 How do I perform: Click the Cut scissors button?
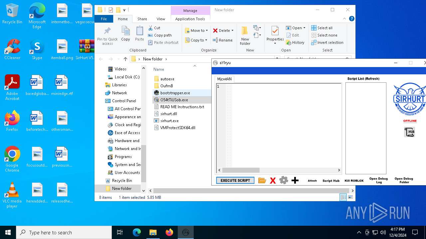click(154, 28)
